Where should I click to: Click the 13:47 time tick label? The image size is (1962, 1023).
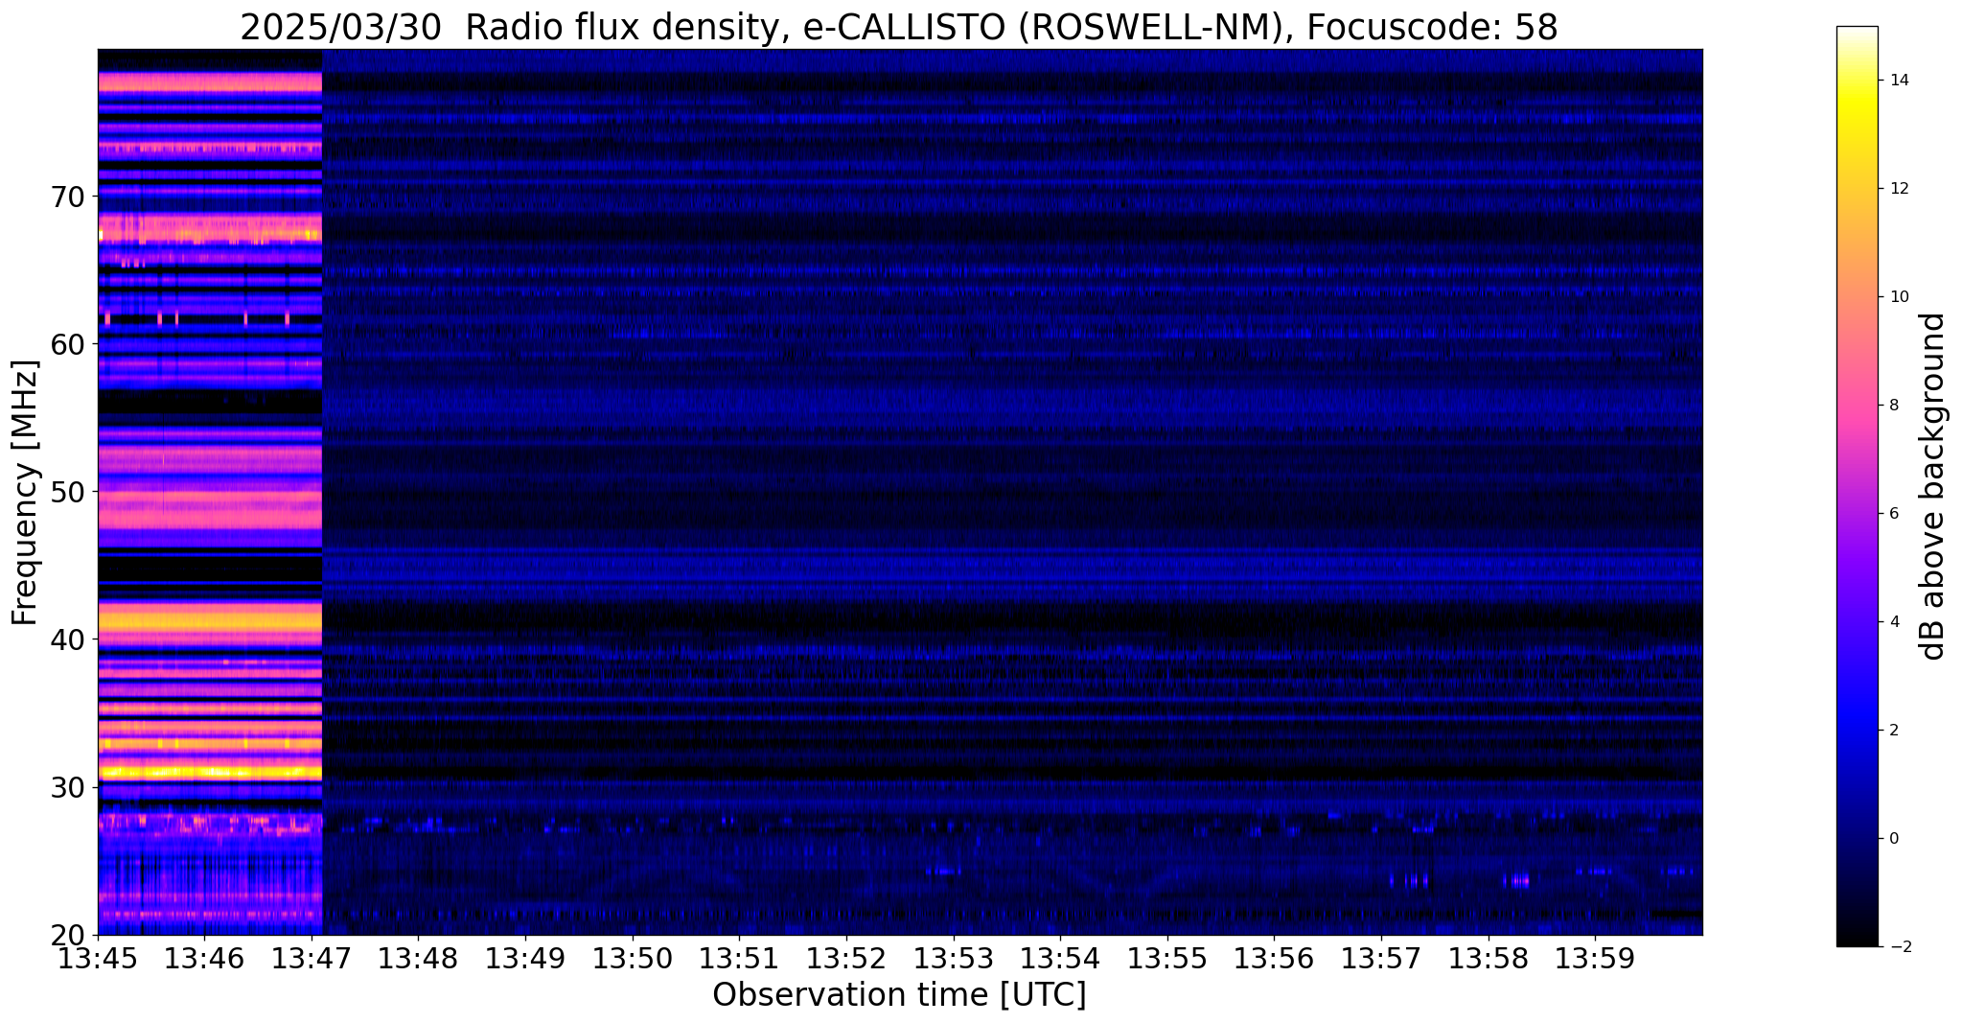(x=312, y=958)
